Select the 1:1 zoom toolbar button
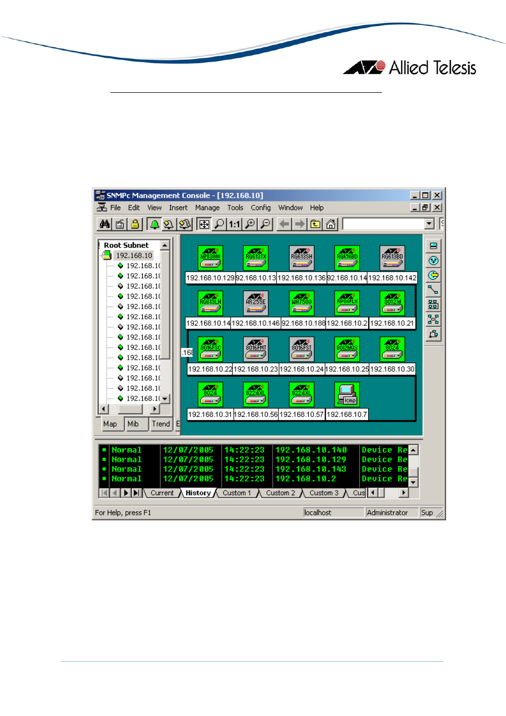Screen dimensions: 506x716 (234, 224)
